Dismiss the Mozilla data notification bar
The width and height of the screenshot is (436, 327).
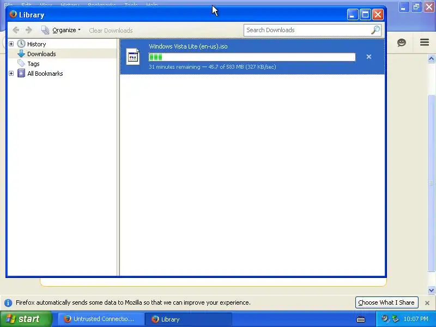pos(427,303)
